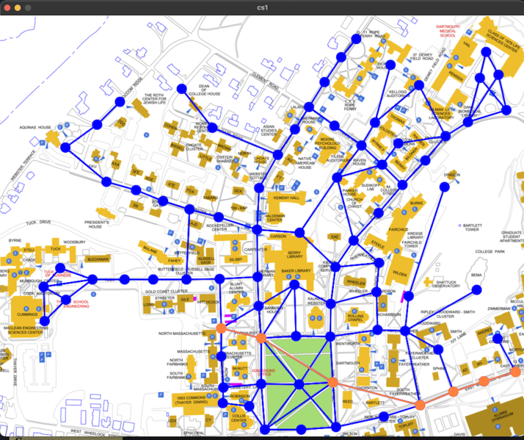This screenshot has height=440, width=524.
Task: Click The Roth Center for Jewish Life label
Action: [154, 98]
